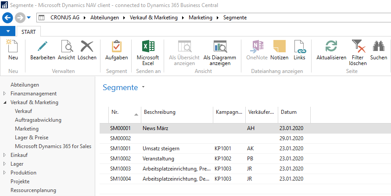Image resolution: width=391 pixels, height=196 pixels.
Task: Open the arrow after Abteilungen in breadcrumb
Action: (125, 18)
